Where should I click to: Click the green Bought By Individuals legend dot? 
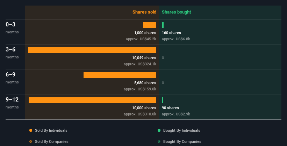[x=159, y=130]
